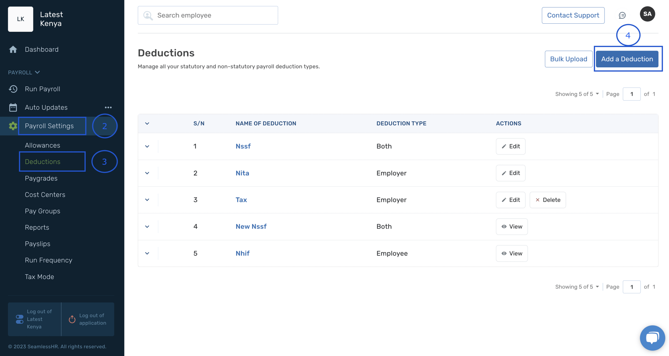Open the top Showing 5 of 5 dropdown
669x356 pixels.
pos(577,94)
